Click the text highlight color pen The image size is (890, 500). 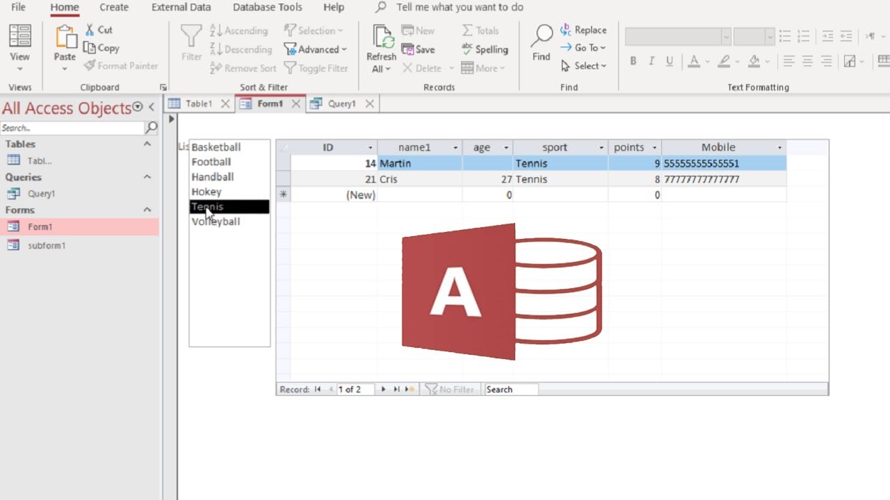tap(724, 61)
